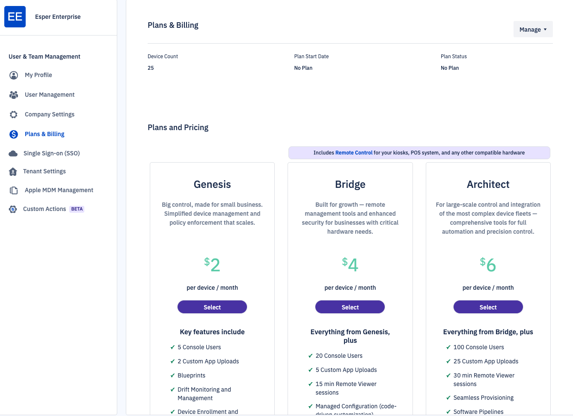The image size is (573, 416).
Task: Click the Plans & Billing dollar icon
Action: (x=14, y=134)
